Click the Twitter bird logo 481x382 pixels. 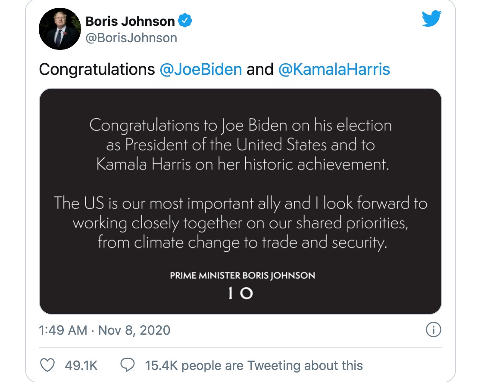coord(432,18)
